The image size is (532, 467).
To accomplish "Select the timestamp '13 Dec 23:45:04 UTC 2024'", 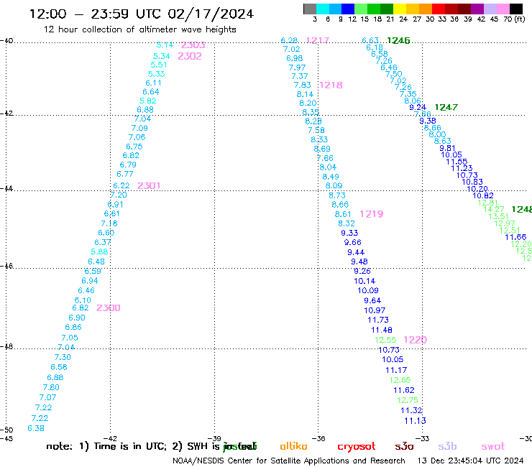I will click(470, 461).
